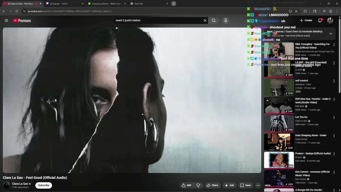This screenshot has width=341, height=192.
Task: View site information icon
Action: [x=24, y=11]
